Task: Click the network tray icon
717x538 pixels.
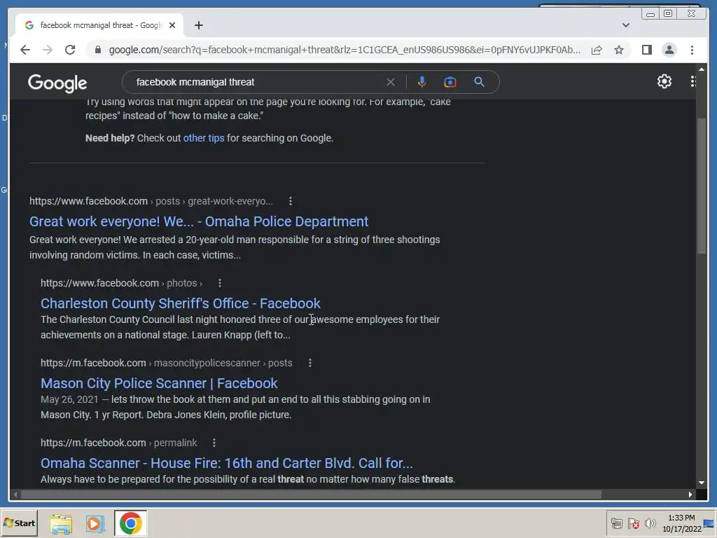Action: (617, 523)
